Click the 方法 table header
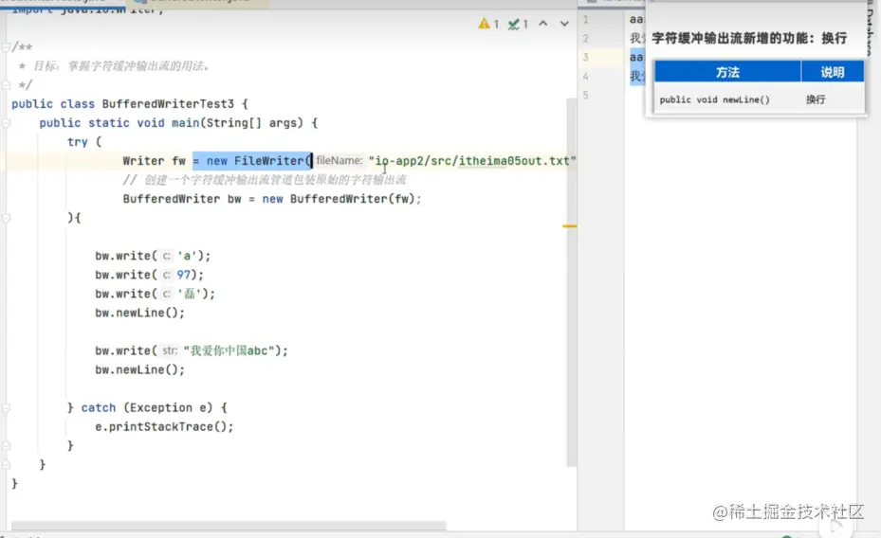This screenshot has width=881, height=538. (727, 72)
